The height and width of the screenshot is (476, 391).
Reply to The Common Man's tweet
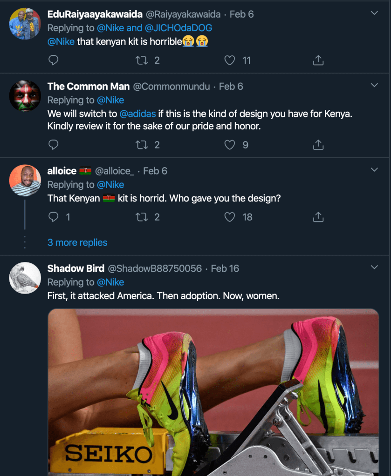54,145
